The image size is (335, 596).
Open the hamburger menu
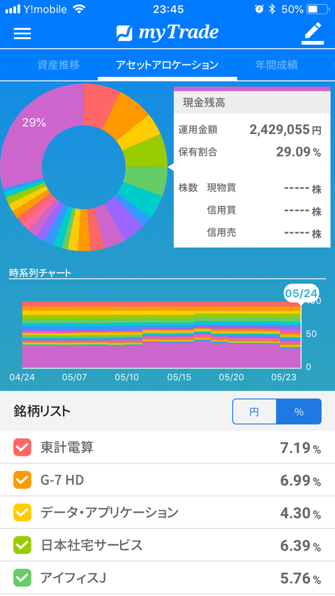(22, 33)
